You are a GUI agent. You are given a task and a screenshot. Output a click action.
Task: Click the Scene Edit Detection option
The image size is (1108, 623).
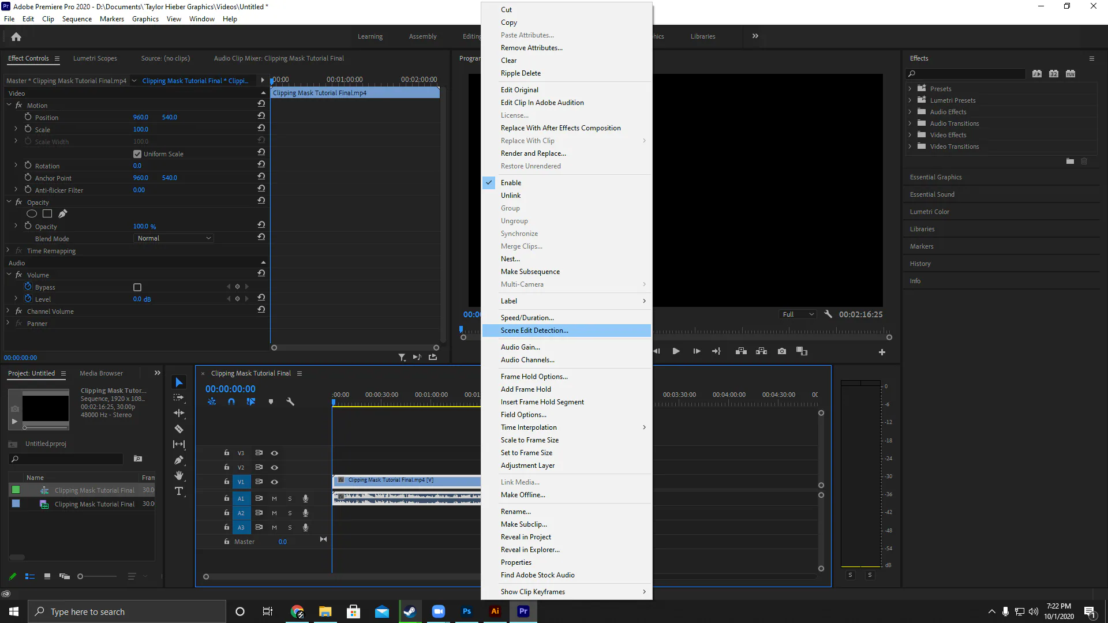click(534, 330)
